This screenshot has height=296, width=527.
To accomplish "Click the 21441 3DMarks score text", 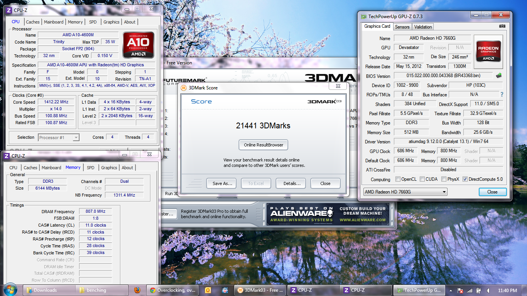I will pyautogui.click(x=263, y=125).
